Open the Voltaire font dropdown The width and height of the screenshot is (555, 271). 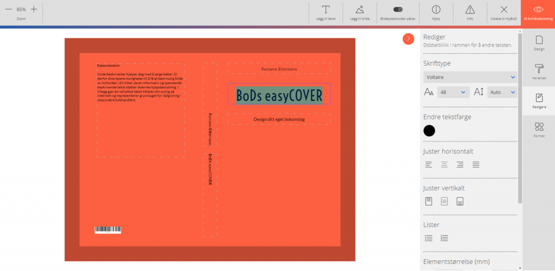tap(470, 77)
